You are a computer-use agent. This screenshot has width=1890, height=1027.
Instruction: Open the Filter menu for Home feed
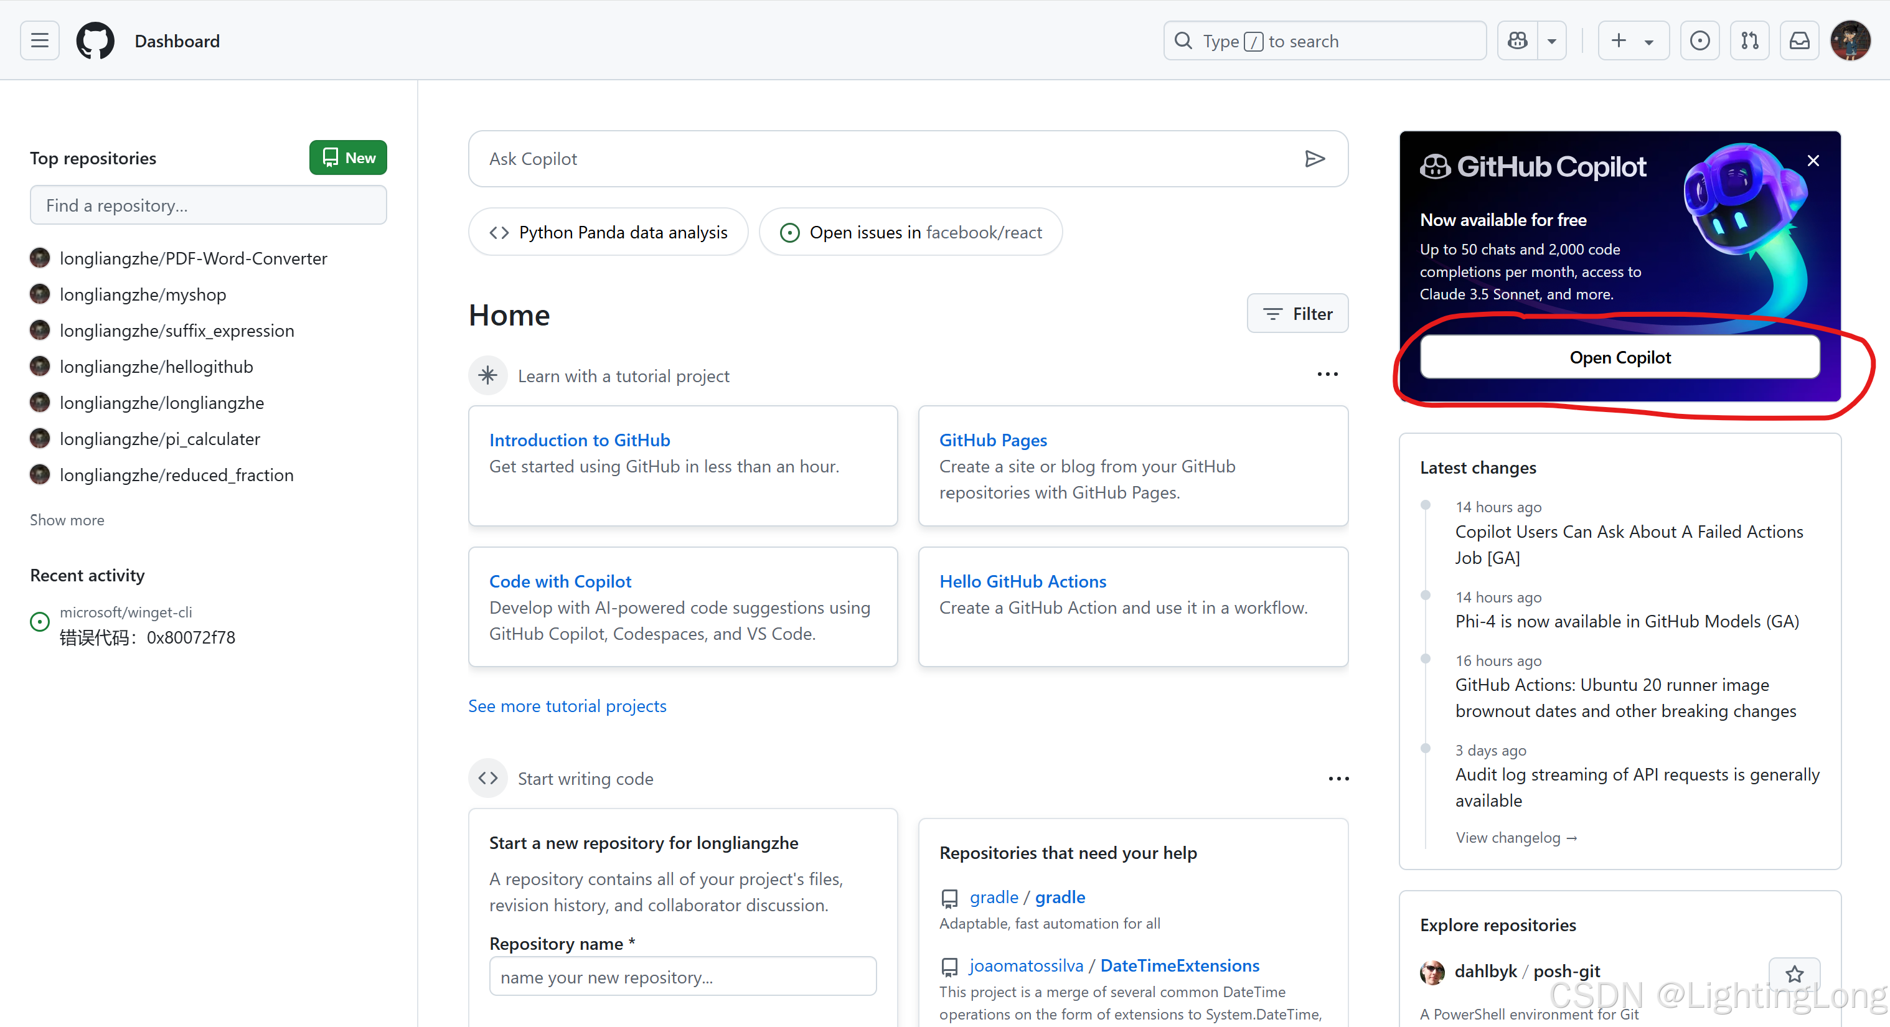pos(1297,314)
